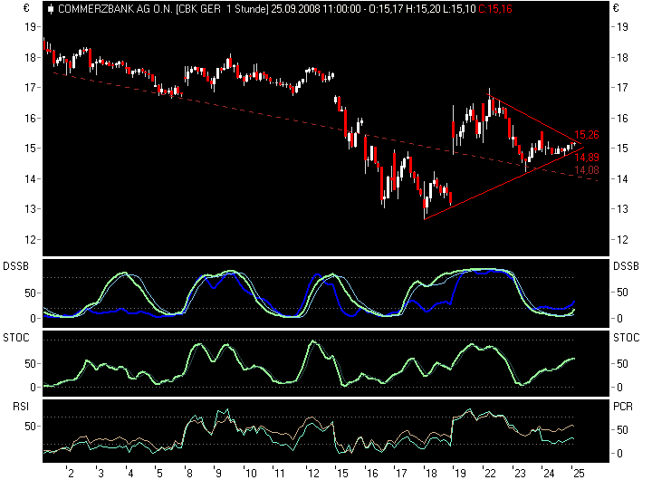652x480 pixels.
Task: Select the RSI indicator label
Action: [x=21, y=406]
